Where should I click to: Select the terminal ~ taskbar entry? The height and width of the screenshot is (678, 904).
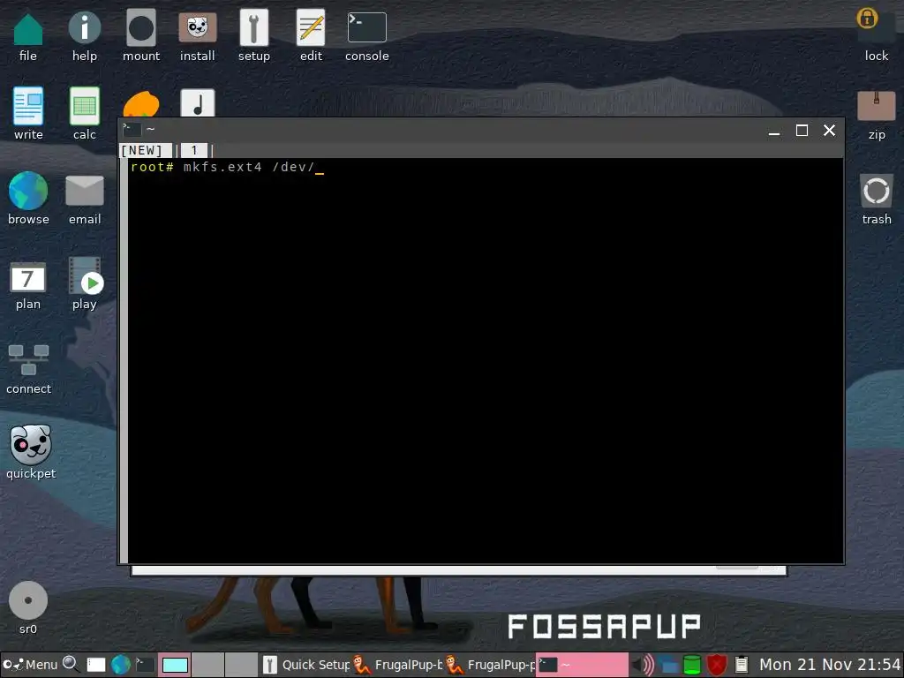pyautogui.click(x=583, y=665)
